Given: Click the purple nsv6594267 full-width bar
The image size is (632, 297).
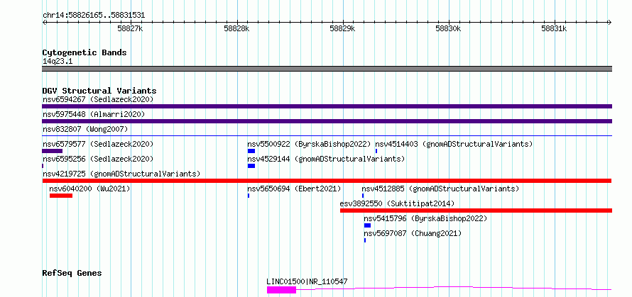Looking at the screenshot, I should click(327, 106).
